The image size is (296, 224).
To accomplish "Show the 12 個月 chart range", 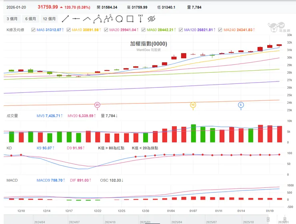I will pos(49,19).
